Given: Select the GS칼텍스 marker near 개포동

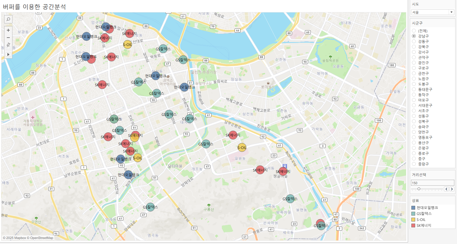Looking at the screenshot, I should [206, 144].
